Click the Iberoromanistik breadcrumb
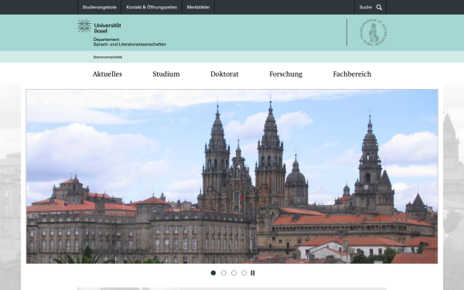Image resolution: width=464 pixels, height=290 pixels. coord(107,57)
